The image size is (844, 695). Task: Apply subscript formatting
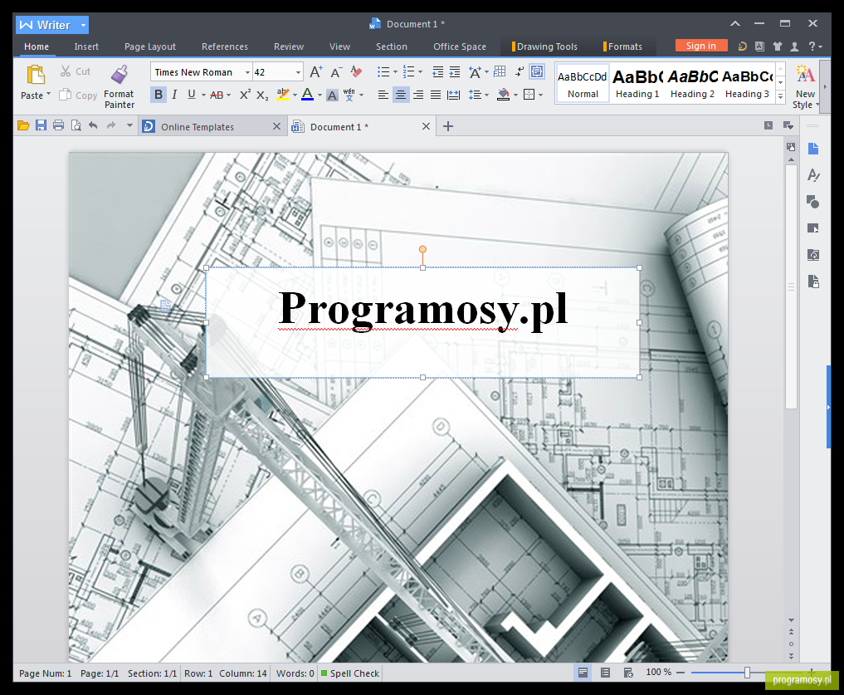(x=262, y=95)
